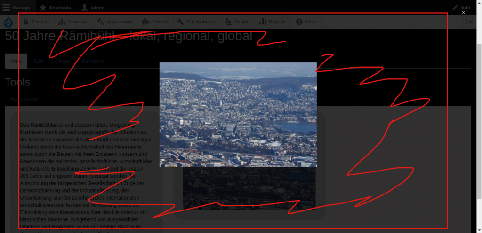Select the View tab
The width and height of the screenshot is (482, 233).
(x=16, y=61)
